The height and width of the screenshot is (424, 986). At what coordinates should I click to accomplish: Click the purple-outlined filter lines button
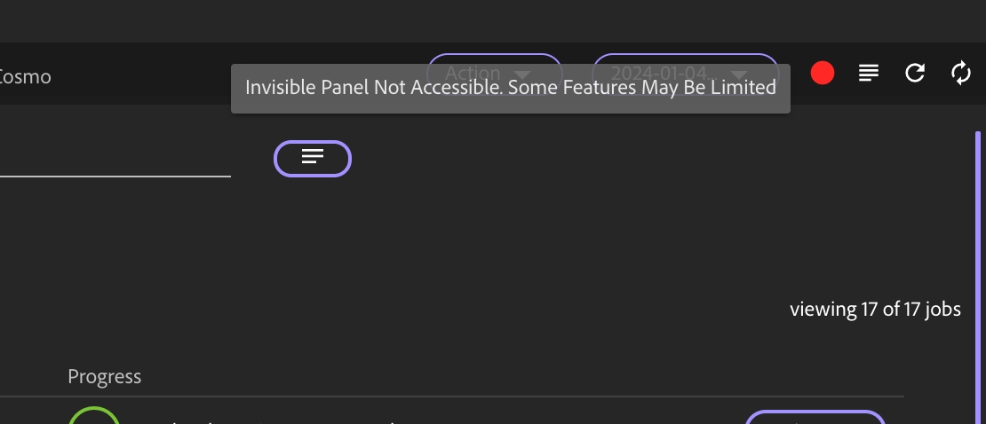[313, 158]
